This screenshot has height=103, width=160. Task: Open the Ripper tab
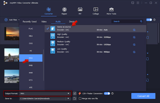point(64,11)
